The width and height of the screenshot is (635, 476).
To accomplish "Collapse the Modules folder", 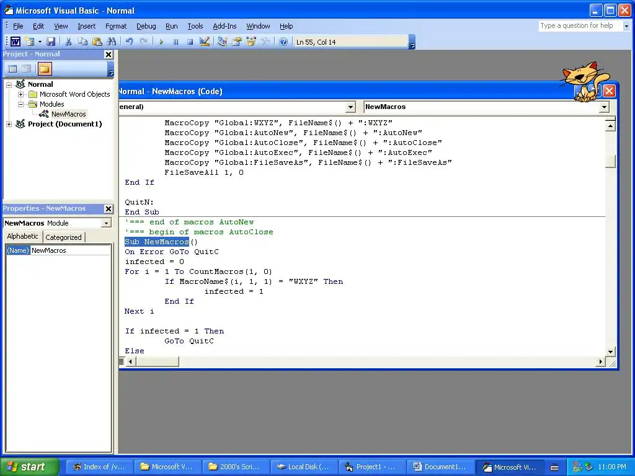I will (20, 104).
